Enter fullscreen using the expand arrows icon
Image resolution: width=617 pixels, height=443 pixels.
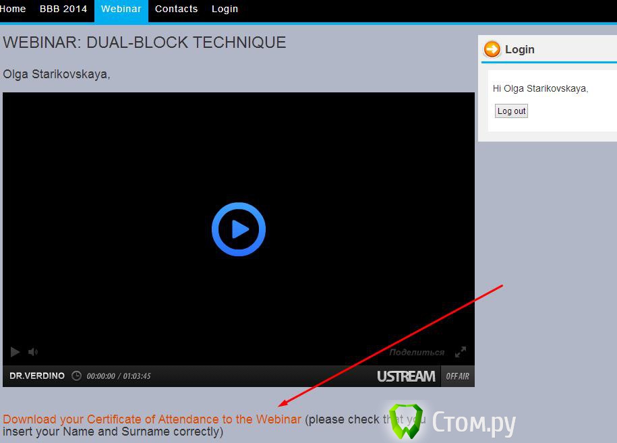click(x=461, y=352)
